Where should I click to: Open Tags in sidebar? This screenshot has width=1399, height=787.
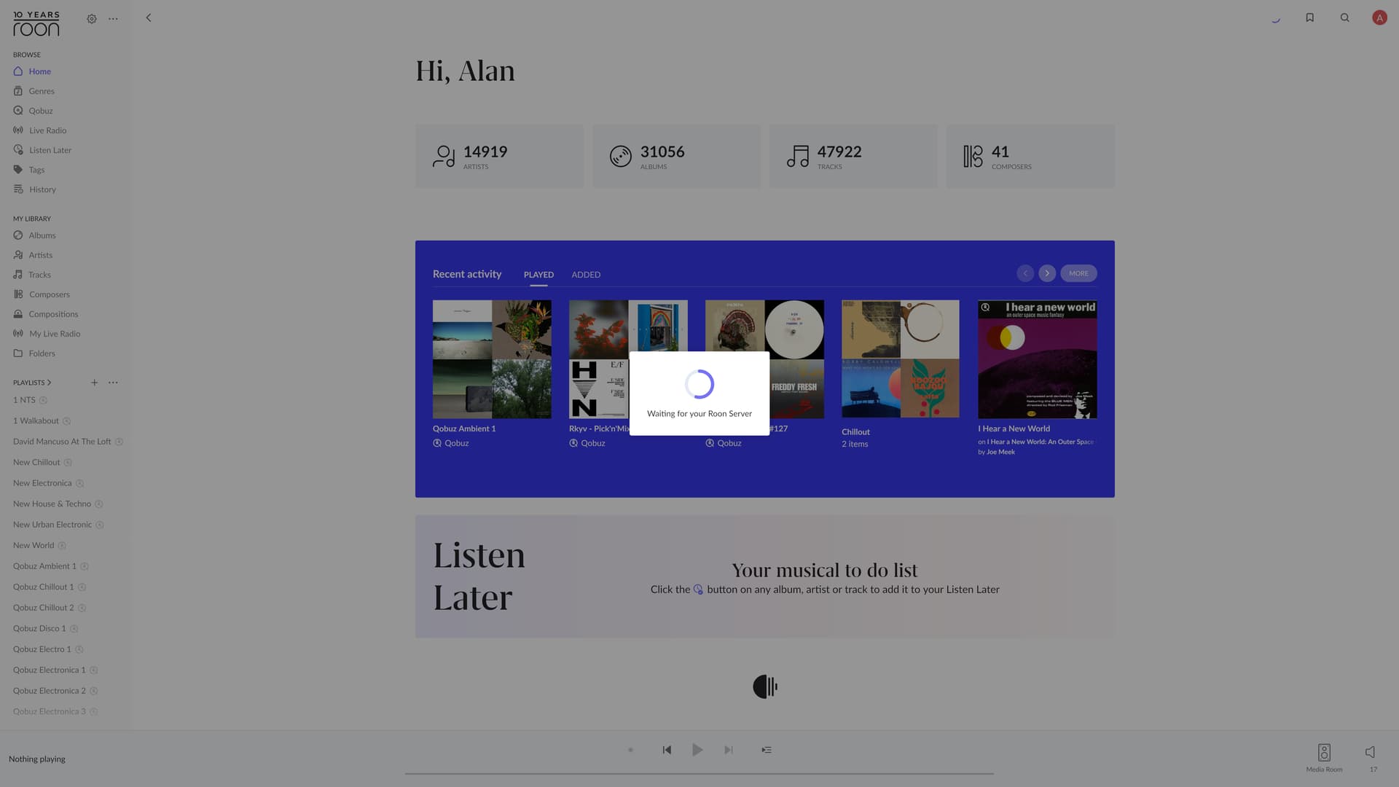pyautogui.click(x=29, y=170)
